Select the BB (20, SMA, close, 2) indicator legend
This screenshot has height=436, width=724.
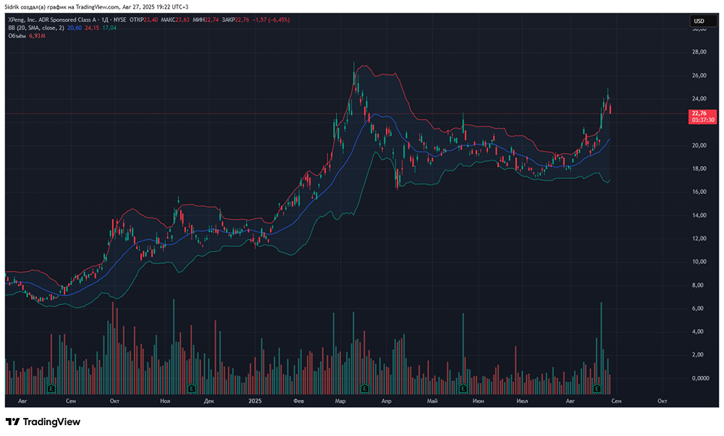(35, 28)
